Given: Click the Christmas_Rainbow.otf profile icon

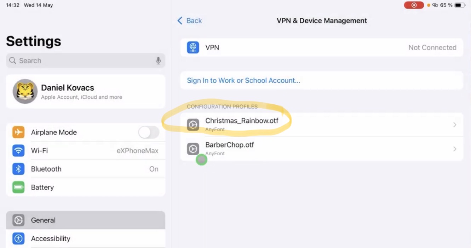Looking at the screenshot, I should pos(193,125).
